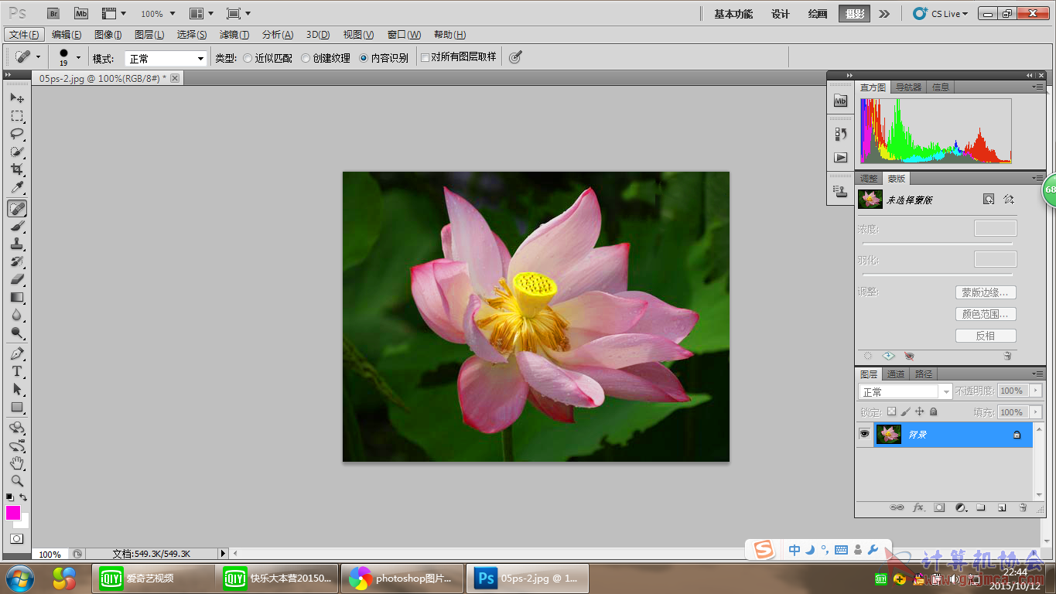Hide the 背景 layer with eye icon
This screenshot has width=1056, height=594.
[x=864, y=434]
